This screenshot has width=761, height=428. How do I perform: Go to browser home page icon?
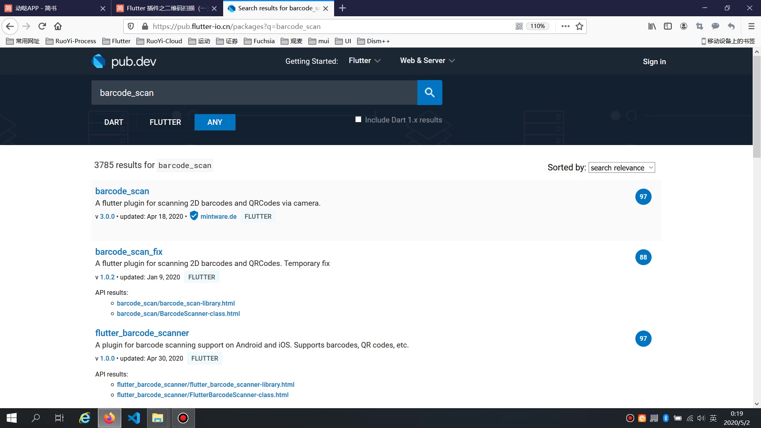click(x=58, y=26)
